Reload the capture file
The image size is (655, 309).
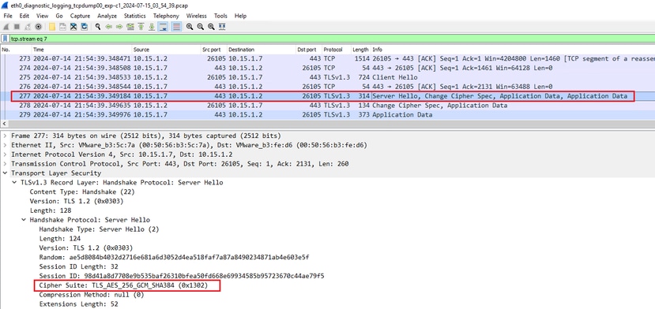point(84,27)
